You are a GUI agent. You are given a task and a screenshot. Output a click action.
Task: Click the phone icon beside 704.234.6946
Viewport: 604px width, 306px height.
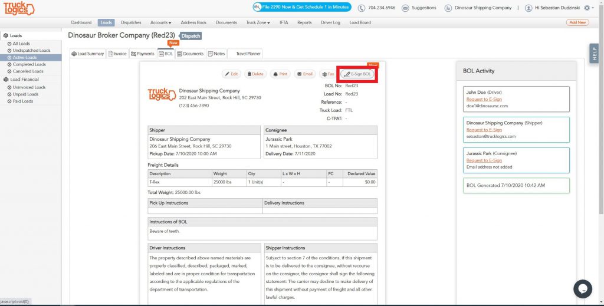click(362, 8)
